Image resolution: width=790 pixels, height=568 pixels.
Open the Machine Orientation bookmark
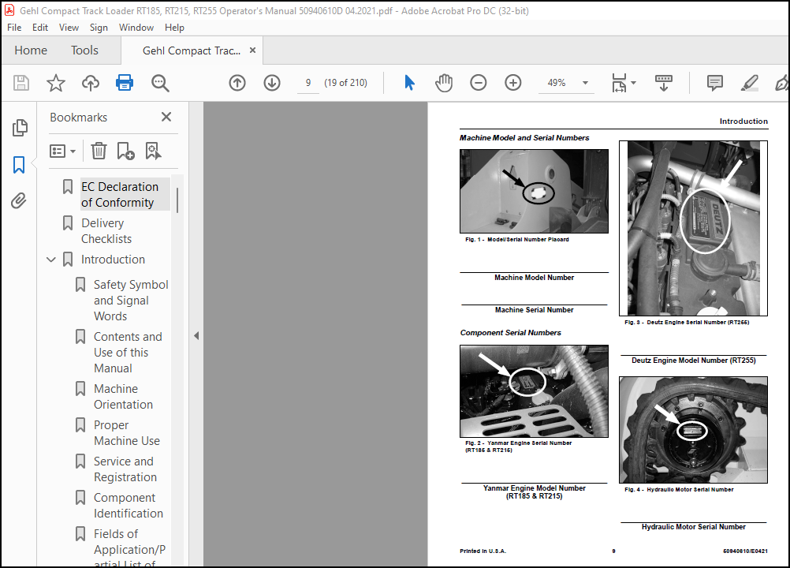(x=123, y=397)
